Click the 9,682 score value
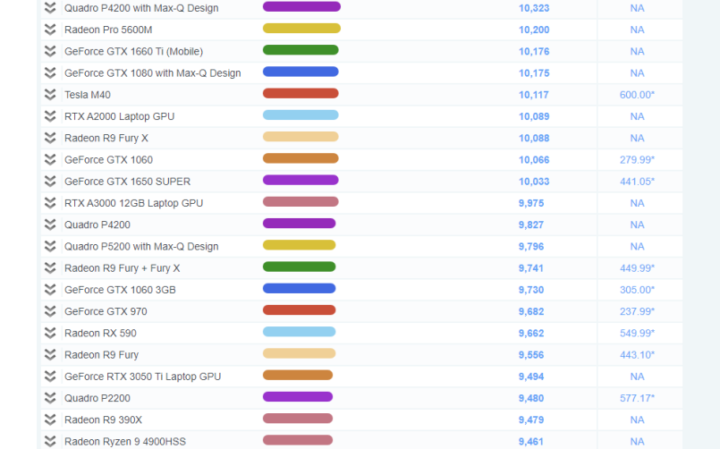This screenshot has width=720, height=449. pyautogui.click(x=531, y=311)
